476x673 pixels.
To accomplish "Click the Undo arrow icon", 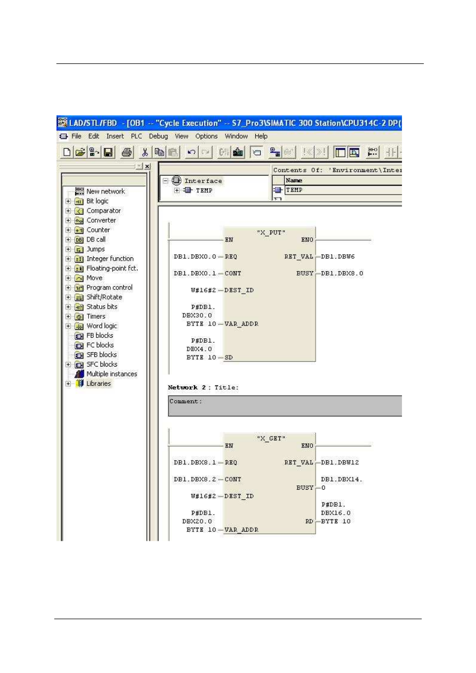I will pos(190,152).
